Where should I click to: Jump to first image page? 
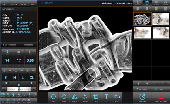[x=138, y=83]
